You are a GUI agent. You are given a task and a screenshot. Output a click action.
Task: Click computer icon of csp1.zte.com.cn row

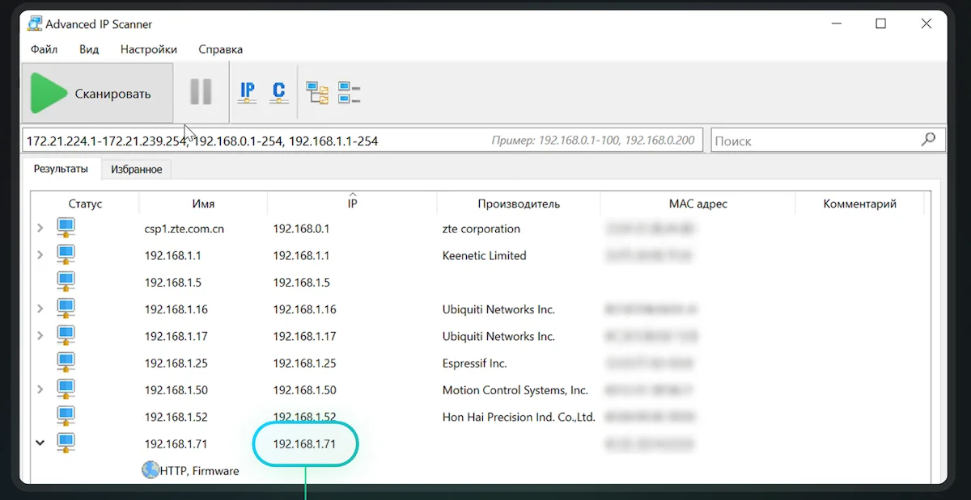click(66, 229)
